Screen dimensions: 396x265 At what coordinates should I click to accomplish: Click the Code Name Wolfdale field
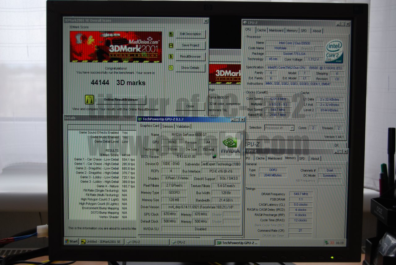click(280, 48)
